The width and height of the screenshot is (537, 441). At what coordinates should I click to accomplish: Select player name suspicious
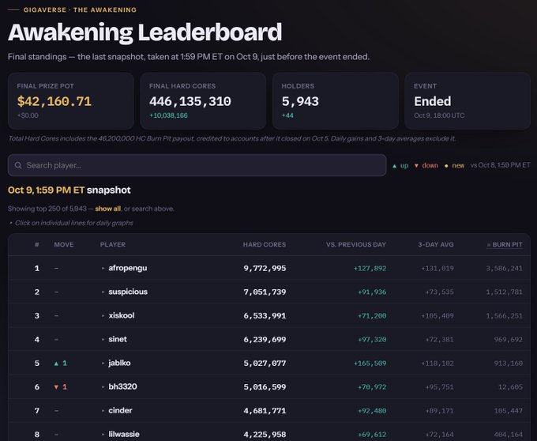pyautogui.click(x=128, y=292)
